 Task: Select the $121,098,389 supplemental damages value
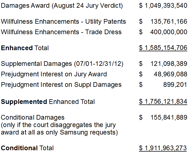163,64
